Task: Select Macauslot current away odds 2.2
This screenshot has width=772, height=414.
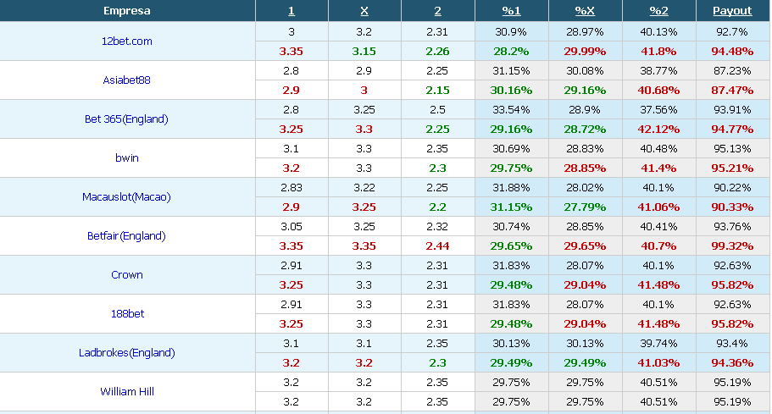Action: [x=437, y=207]
